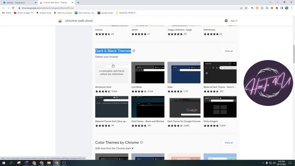Click the Slinky Elegant title text
Viewport: 295px width, 166px height.
(211, 121)
